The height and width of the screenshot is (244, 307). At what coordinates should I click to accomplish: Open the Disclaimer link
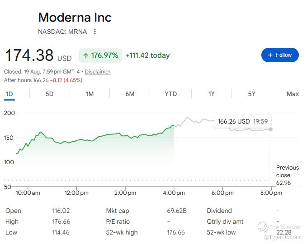pyautogui.click(x=98, y=72)
